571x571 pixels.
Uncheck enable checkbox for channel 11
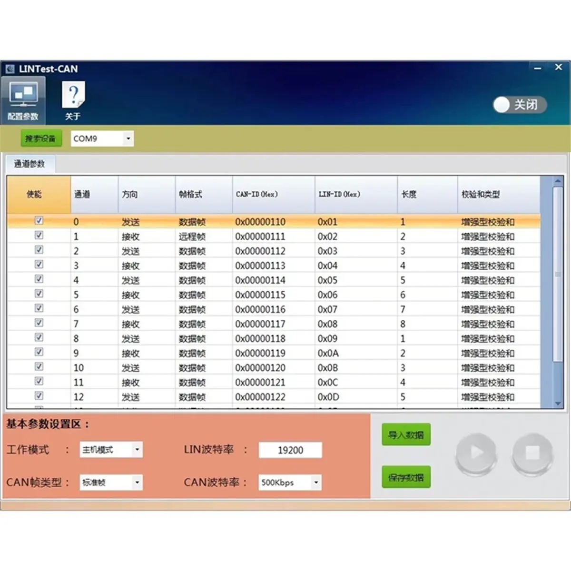(39, 381)
